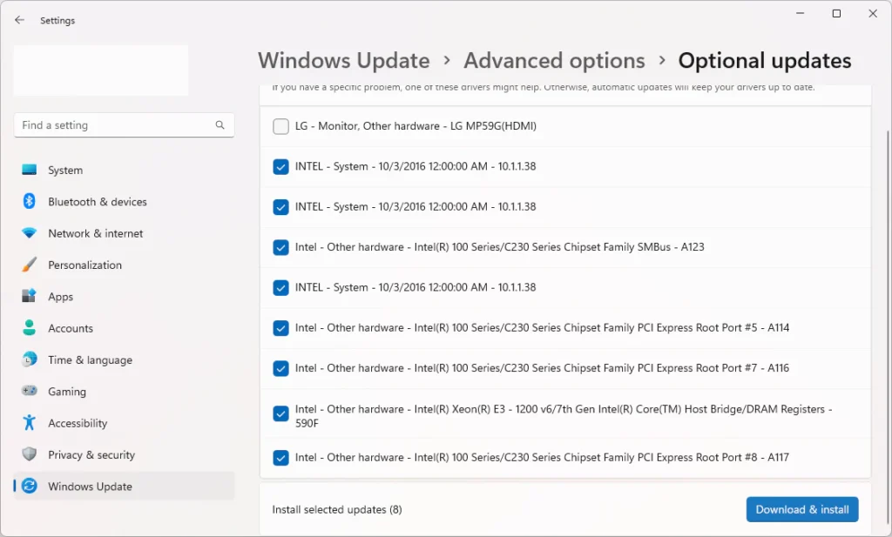Viewport: 892px width, 537px height.
Task: Click the Install selected updates (8) text
Action: 337,510
